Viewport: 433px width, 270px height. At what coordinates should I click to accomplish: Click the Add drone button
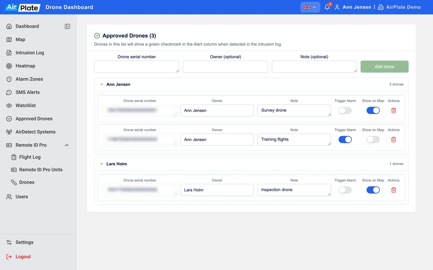(x=384, y=67)
